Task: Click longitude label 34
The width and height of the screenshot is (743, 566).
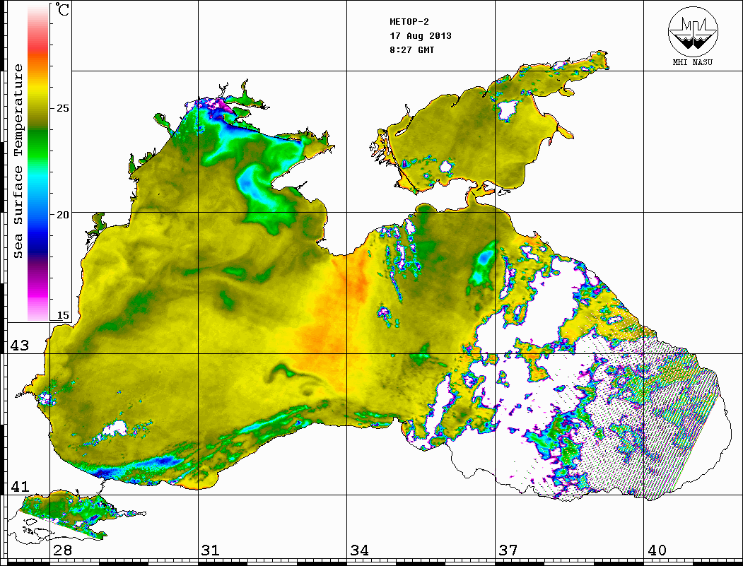Action: click(360, 550)
